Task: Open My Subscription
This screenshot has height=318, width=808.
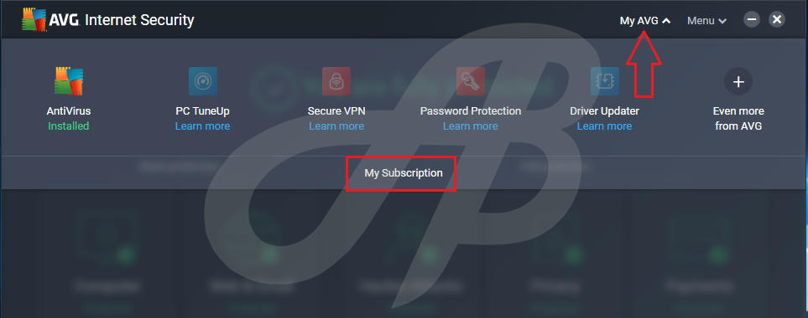Action: click(x=404, y=173)
